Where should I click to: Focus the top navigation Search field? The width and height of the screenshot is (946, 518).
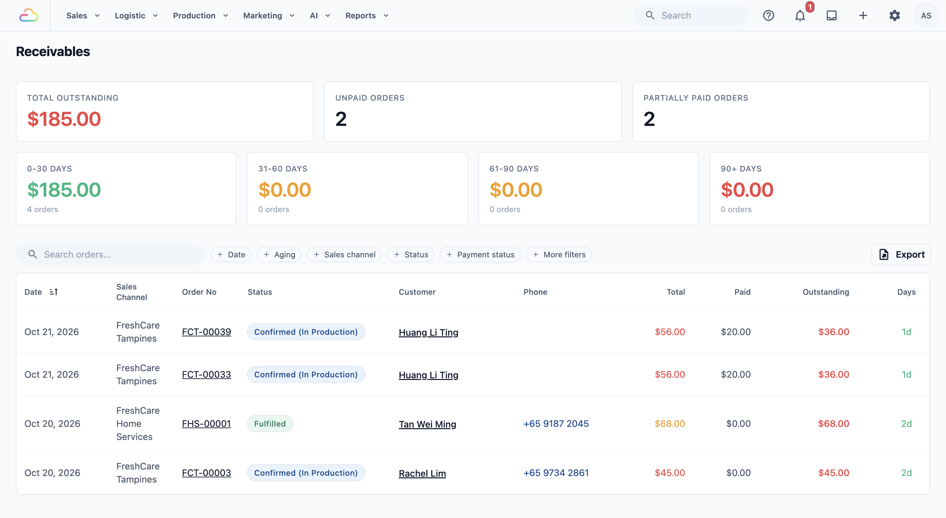click(691, 15)
